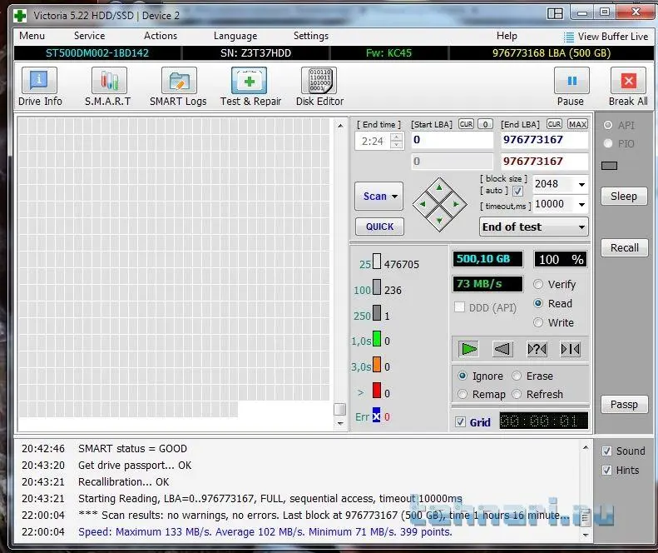Select the Ignore radio option

point(463,376)
